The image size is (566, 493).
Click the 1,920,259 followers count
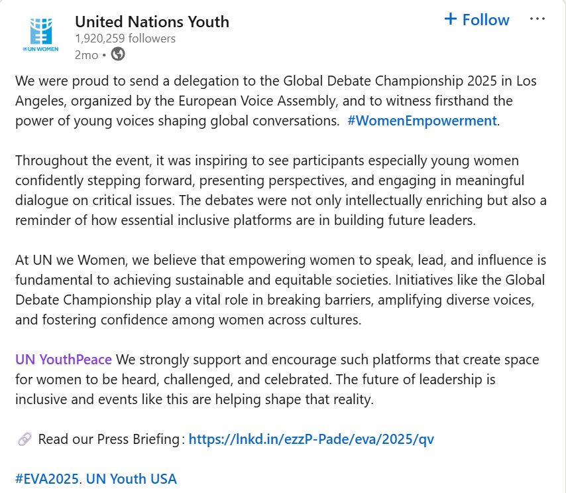pos(125,38)
